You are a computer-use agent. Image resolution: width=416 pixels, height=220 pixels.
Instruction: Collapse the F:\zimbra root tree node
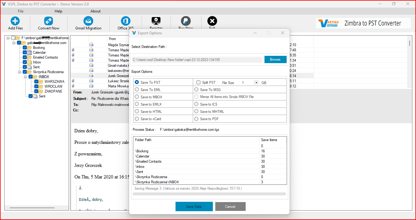point(8,38)
